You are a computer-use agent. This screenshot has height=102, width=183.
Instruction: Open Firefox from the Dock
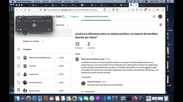[135, 98]
